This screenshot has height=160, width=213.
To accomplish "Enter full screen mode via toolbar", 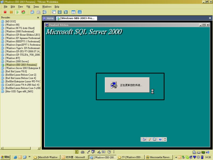I will click(x=66, y=12).
